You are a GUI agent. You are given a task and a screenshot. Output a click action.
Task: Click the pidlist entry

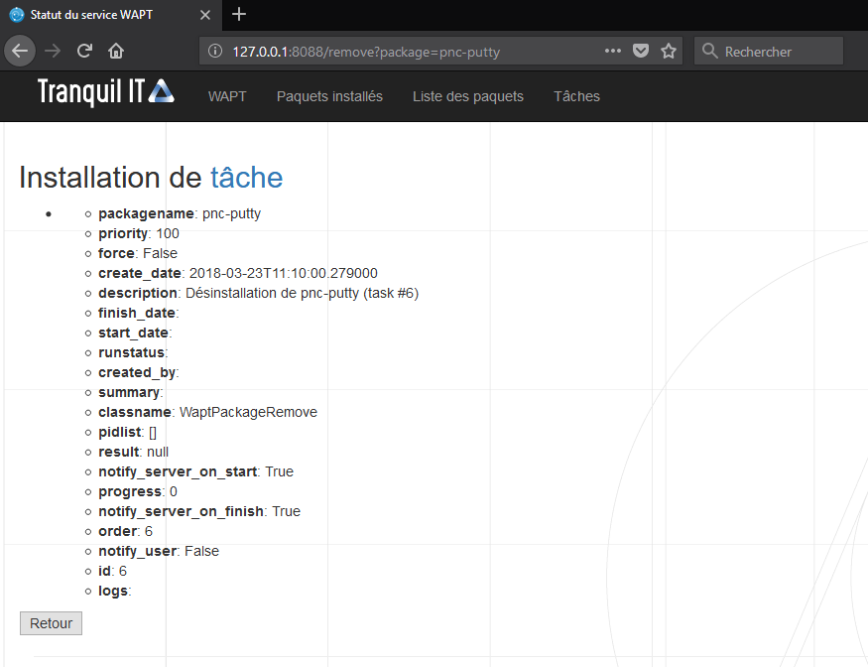pyautogui.click(x=127, y=432)
